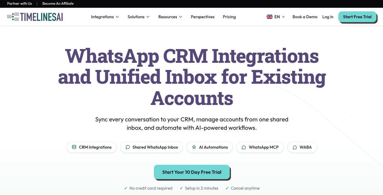The height and width of the screenshot is (195, 383).
Task: Select the WhatsApp MCP pill
Action: (260, 147)
